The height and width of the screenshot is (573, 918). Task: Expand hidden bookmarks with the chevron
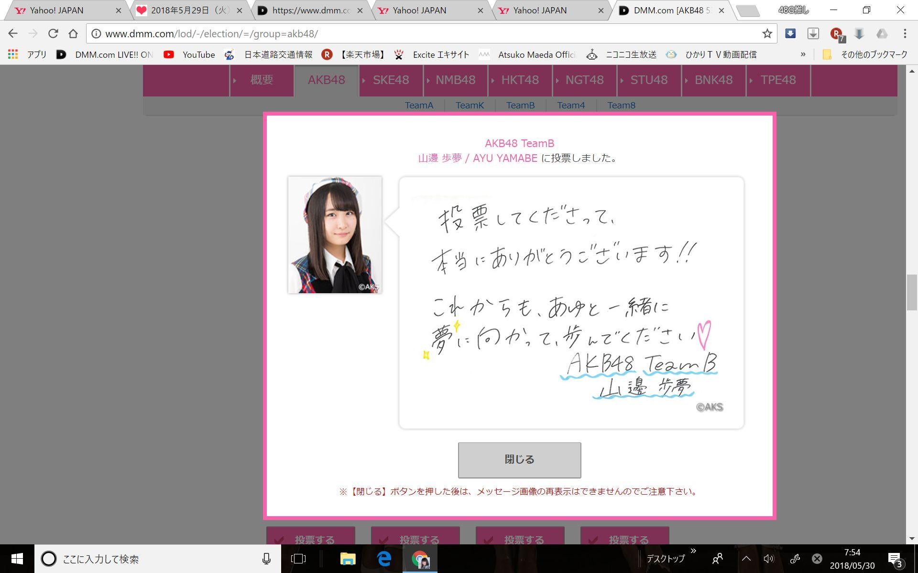coord(803,54)
